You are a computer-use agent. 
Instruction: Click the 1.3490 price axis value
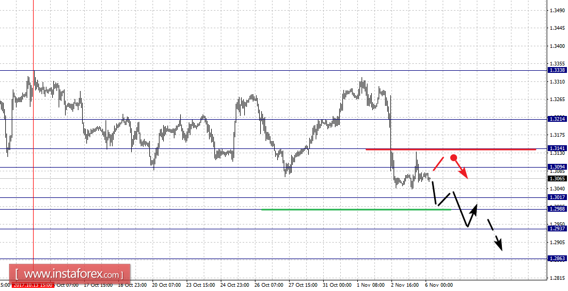point(557,11)
